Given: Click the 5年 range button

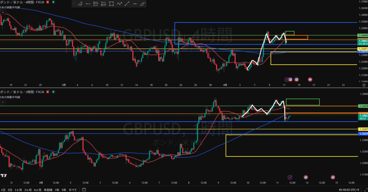Looking at the screenshot, I should pos(64,189).
